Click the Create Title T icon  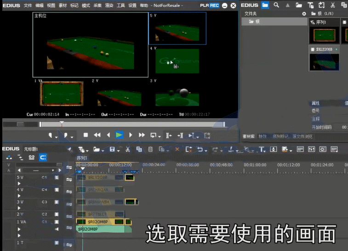click(262, 149)
